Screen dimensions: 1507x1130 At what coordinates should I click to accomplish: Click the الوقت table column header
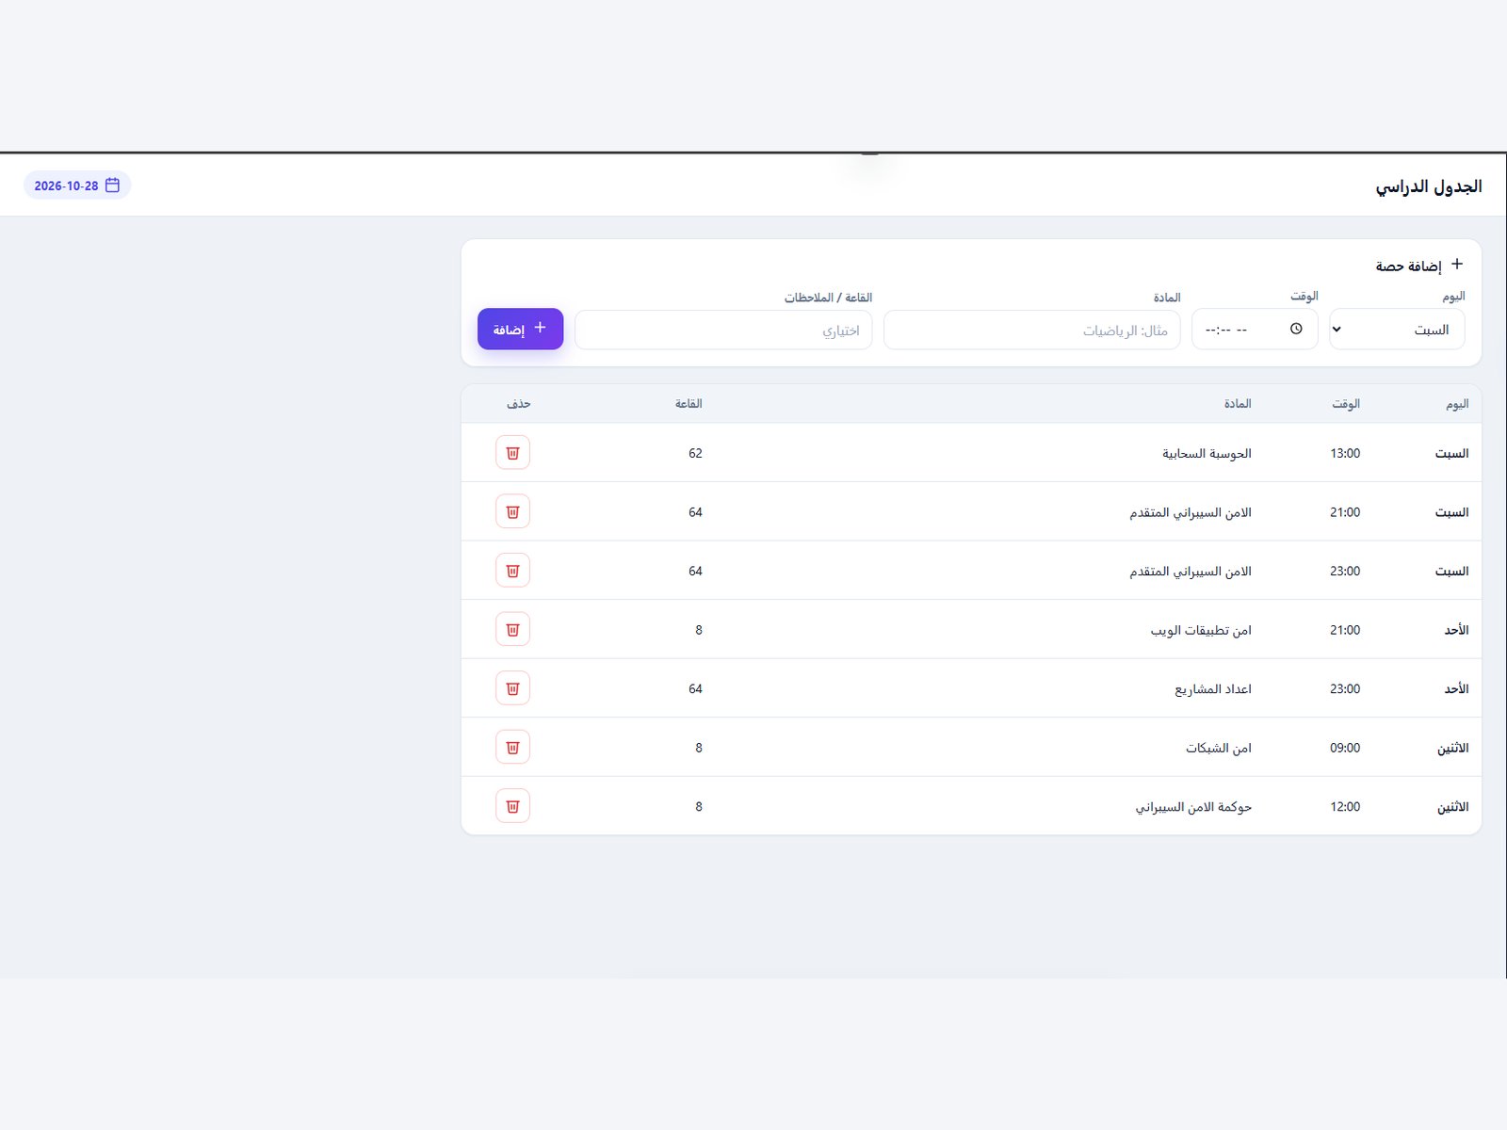pos(1346,404)
